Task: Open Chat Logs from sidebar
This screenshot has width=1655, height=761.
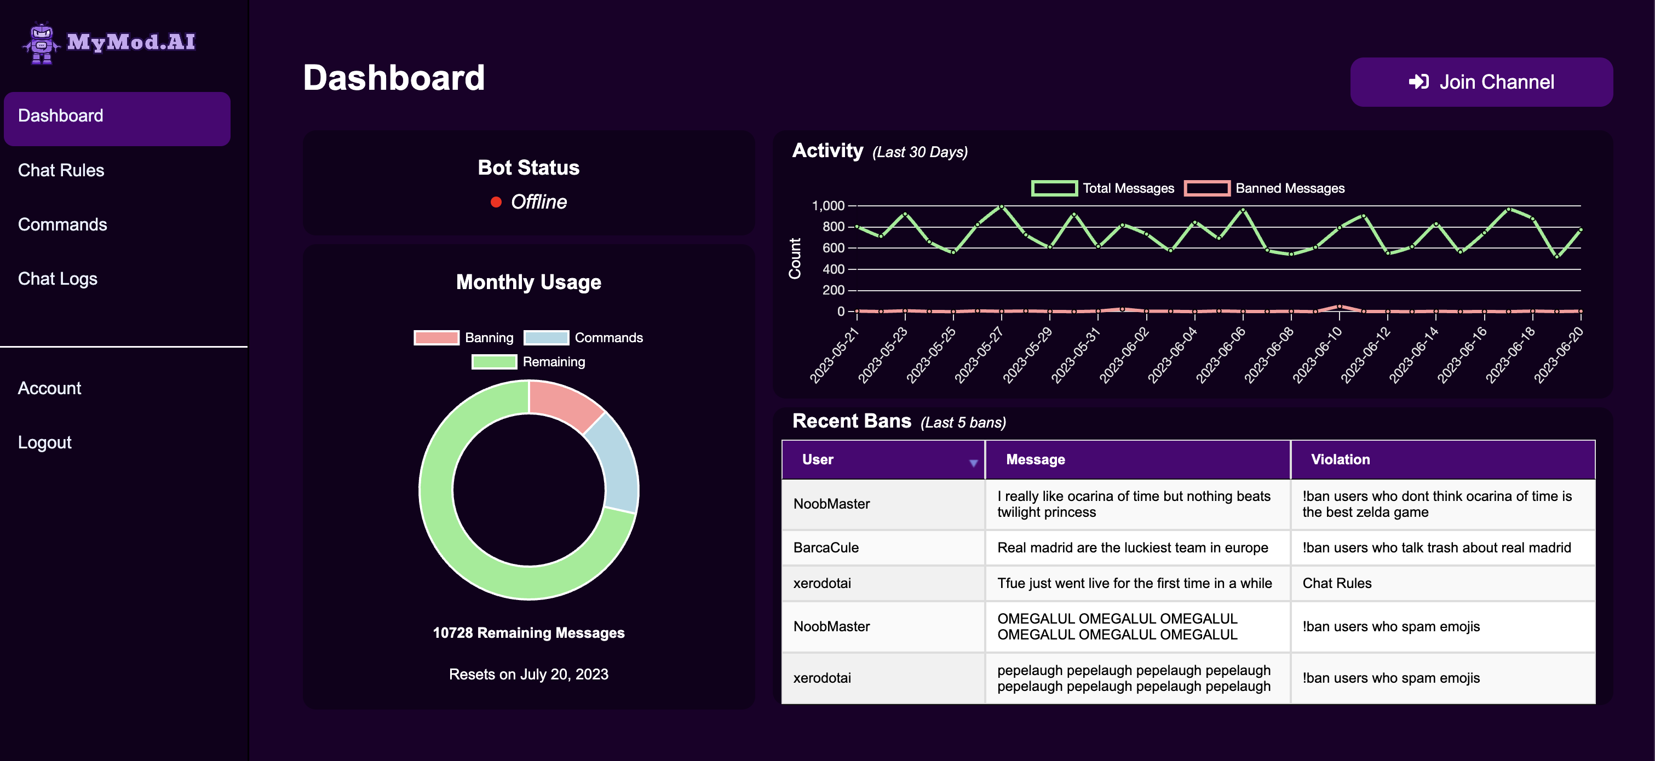Action: click(57, 279)
